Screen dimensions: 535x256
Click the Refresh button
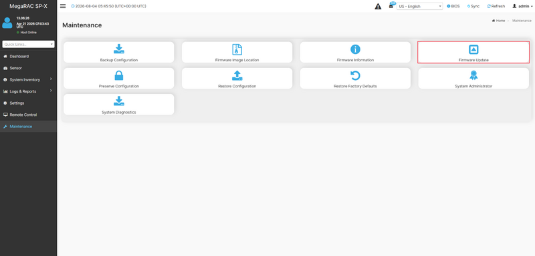point(496,6)
